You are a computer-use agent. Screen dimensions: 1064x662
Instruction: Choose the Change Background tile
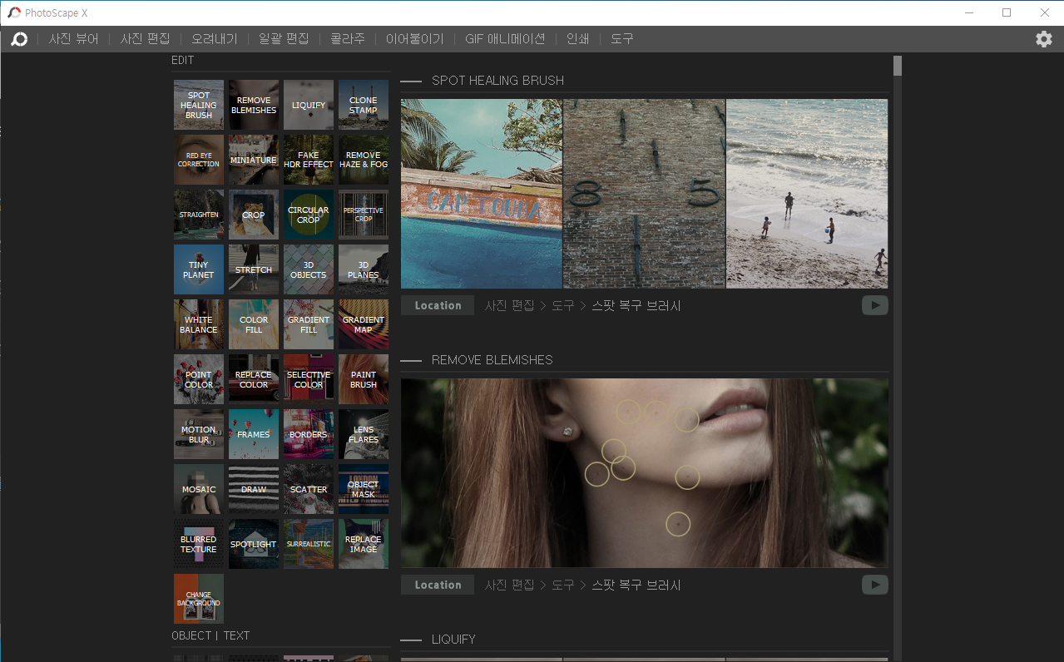pyautogui.click(x=199, y=599)
